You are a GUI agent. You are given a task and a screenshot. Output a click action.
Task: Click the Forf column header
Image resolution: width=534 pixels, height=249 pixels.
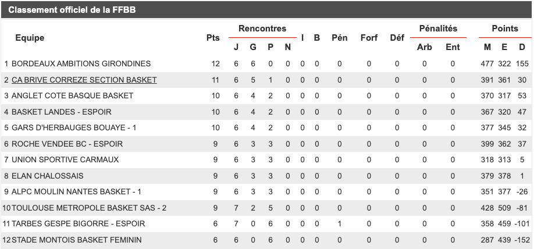click(369, 38)
